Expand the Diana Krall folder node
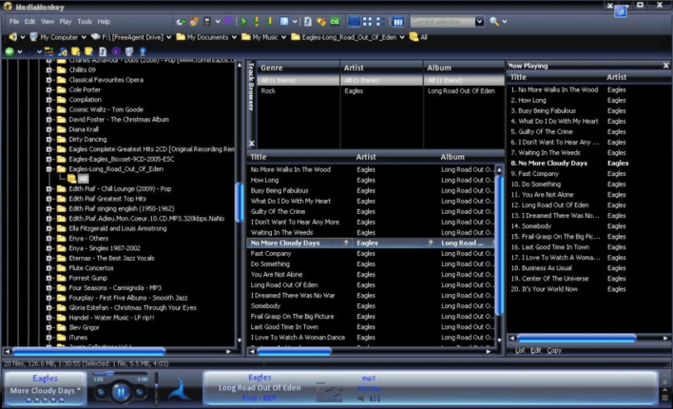The width and height of the screenshot is (673, 409). pos(49,129)
